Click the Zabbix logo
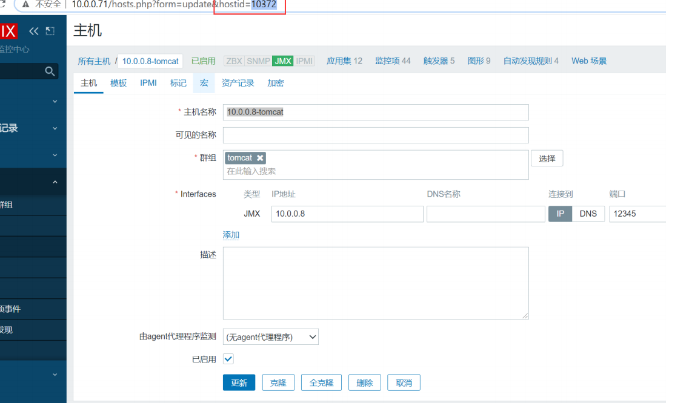This screenshot has width=692, height=403. [8, 31]
